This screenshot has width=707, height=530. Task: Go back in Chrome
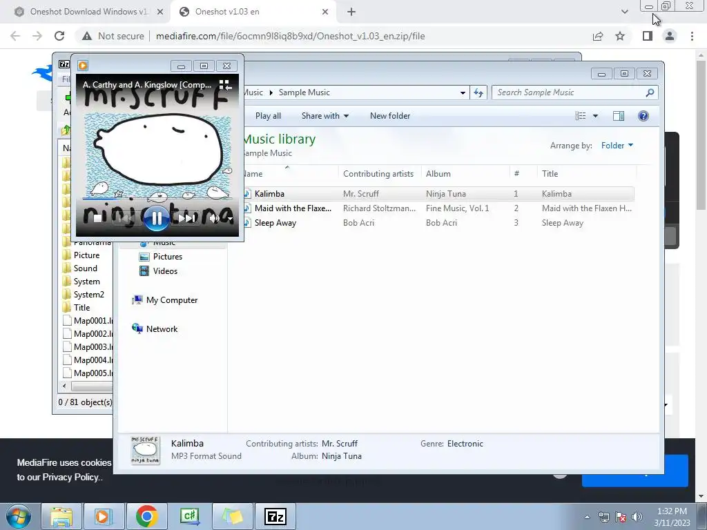15,36
